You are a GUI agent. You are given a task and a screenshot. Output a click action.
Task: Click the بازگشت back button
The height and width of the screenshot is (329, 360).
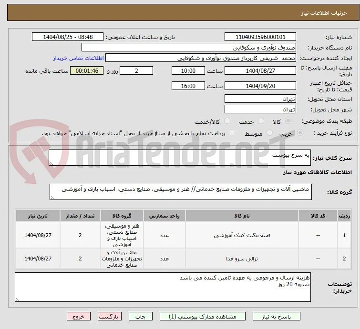110,317
